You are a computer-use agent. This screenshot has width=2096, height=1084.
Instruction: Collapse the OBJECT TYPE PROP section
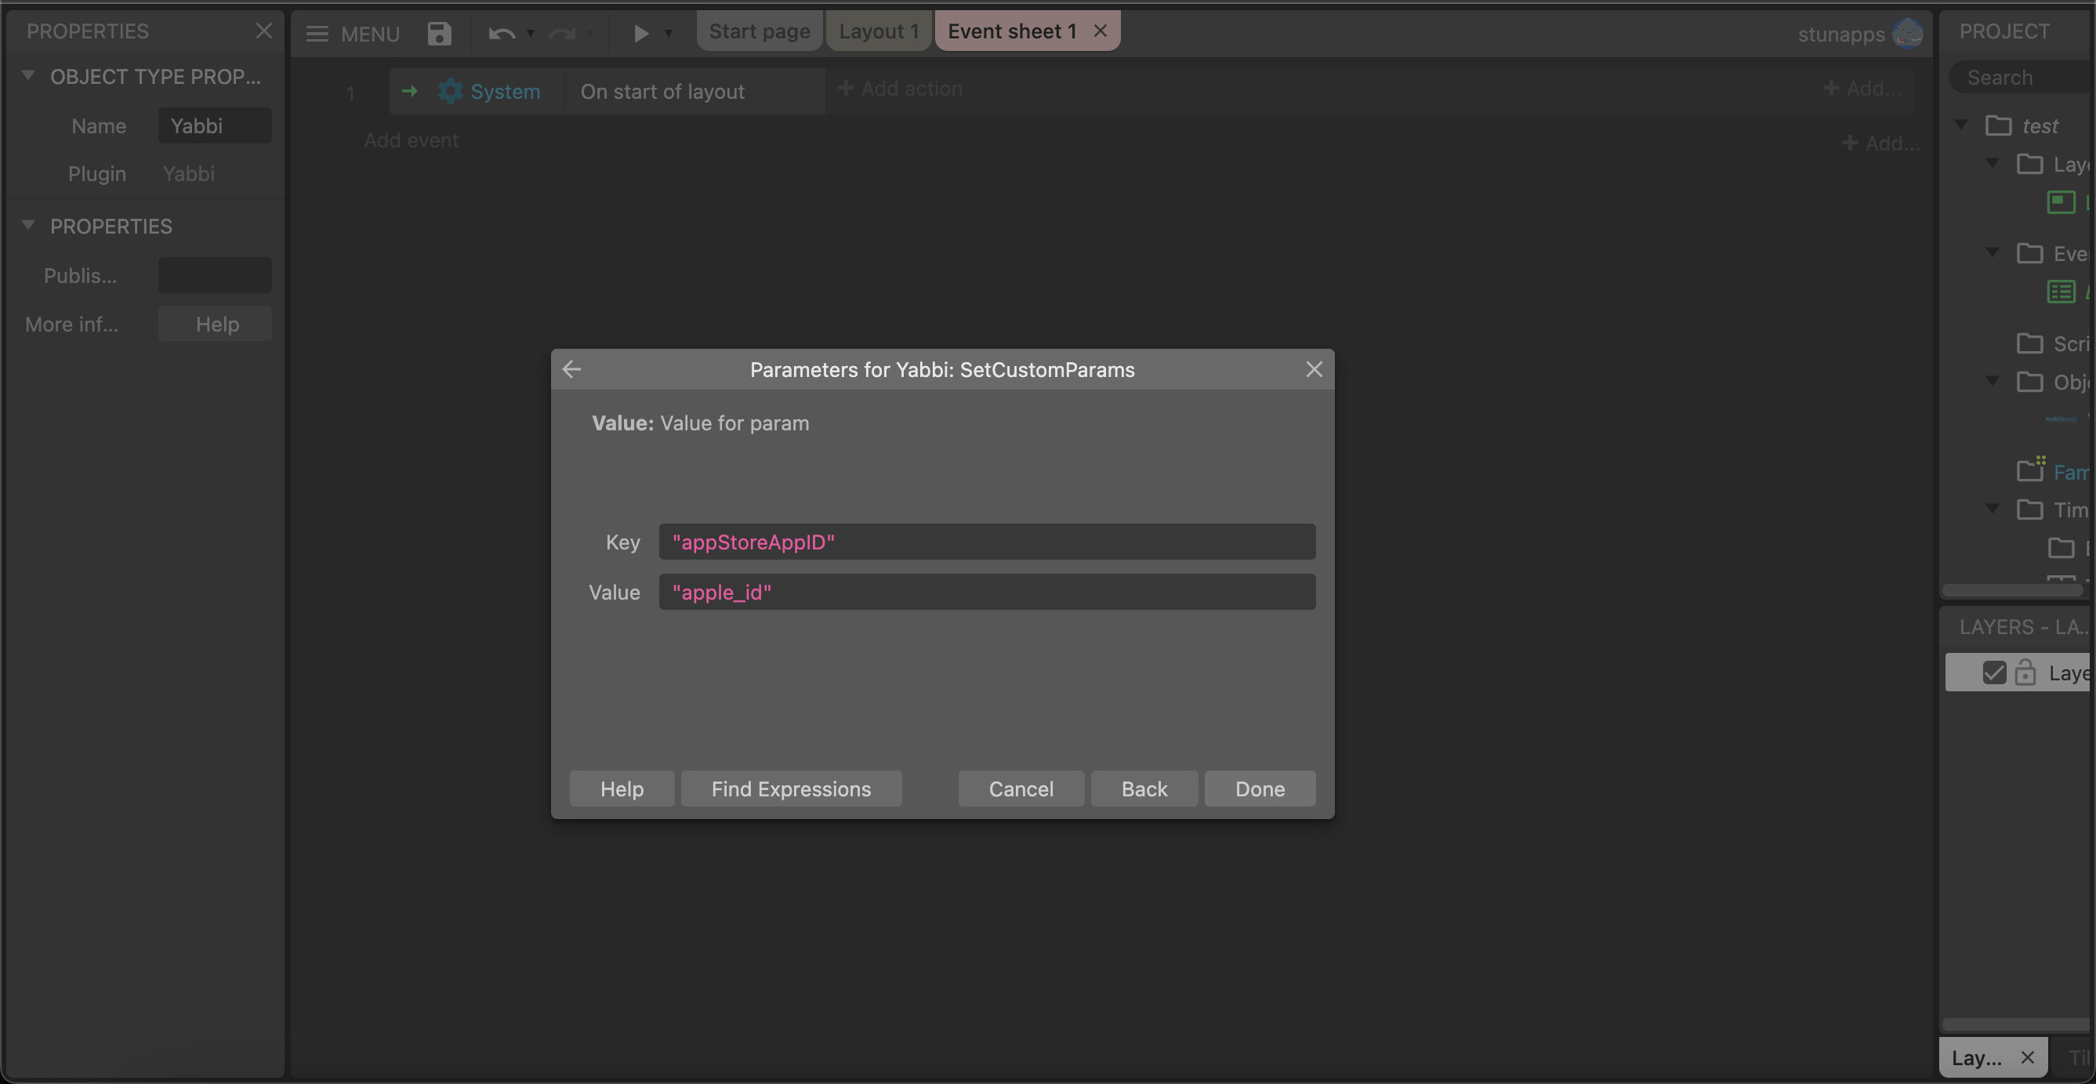28,76
